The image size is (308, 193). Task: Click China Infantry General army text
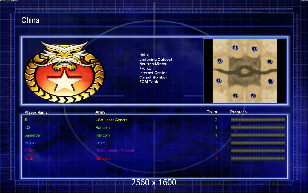tap(115, 151)
